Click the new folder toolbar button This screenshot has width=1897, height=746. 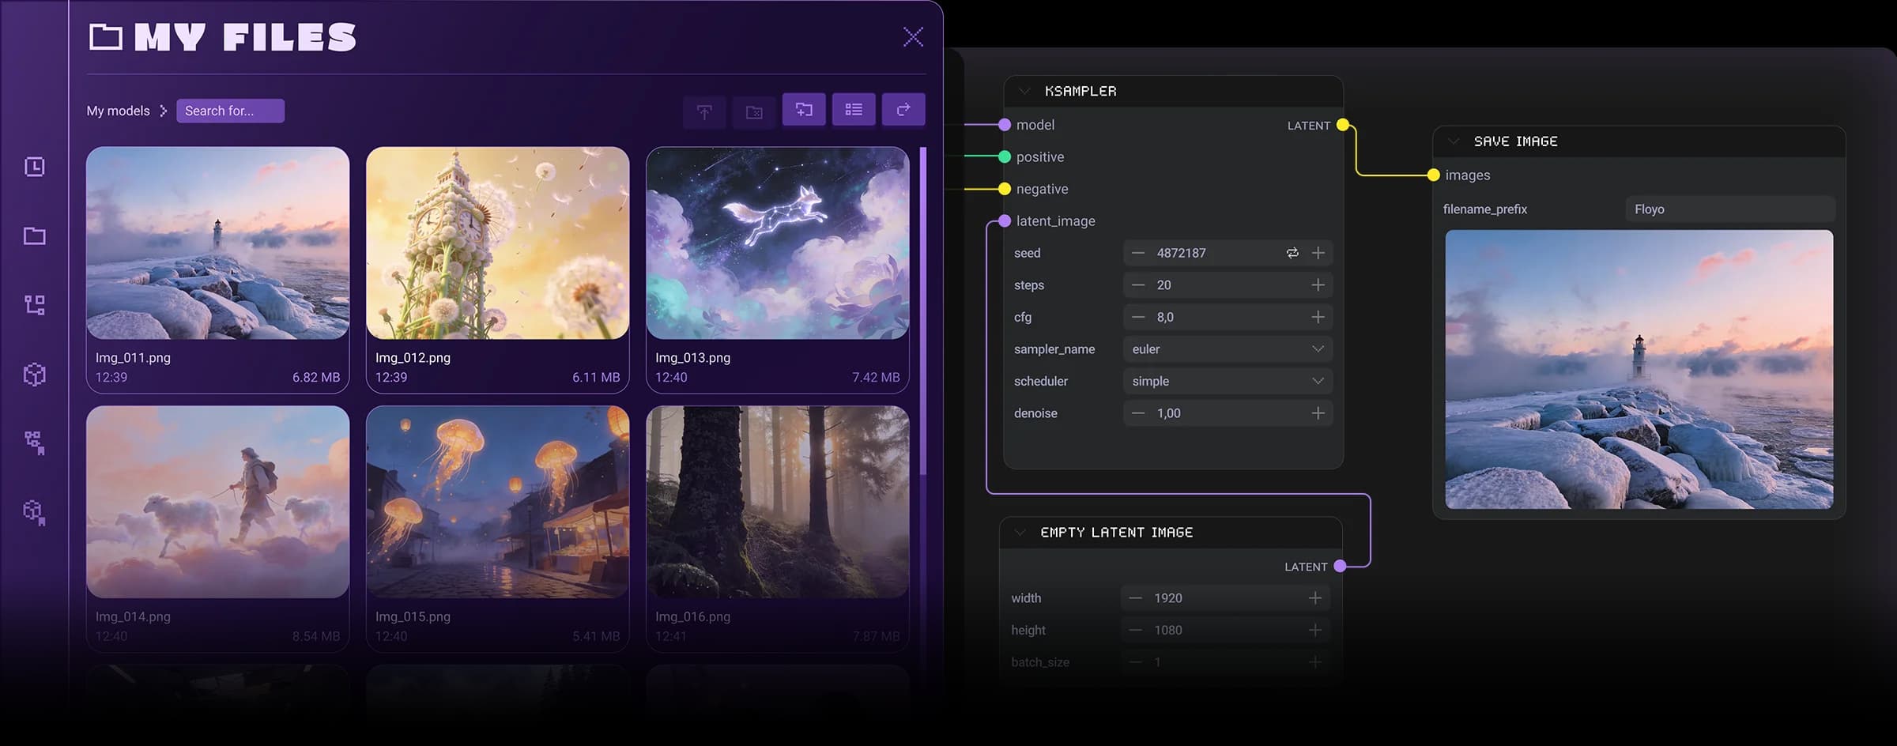[x=804, y=110]
